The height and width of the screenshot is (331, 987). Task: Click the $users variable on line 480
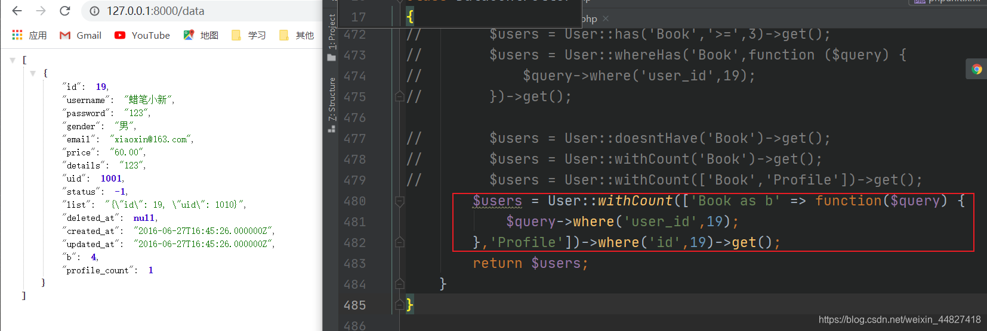pos(497,201)
